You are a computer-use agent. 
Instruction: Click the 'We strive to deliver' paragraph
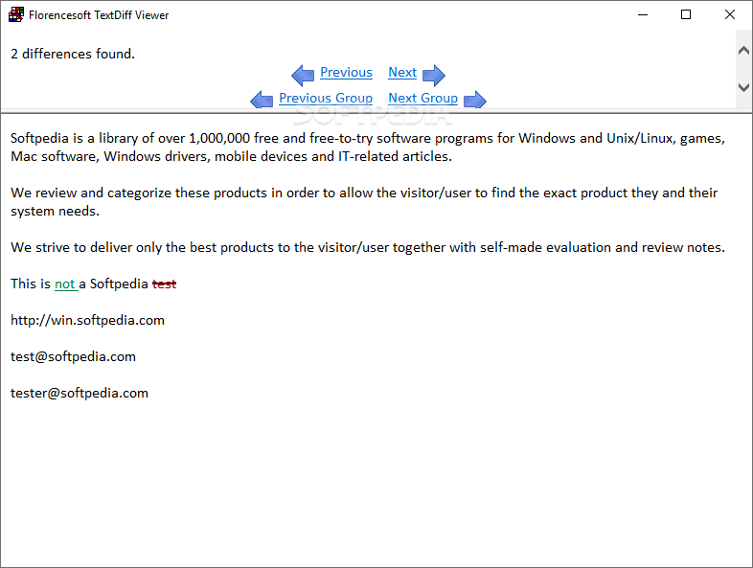point(368,247)
